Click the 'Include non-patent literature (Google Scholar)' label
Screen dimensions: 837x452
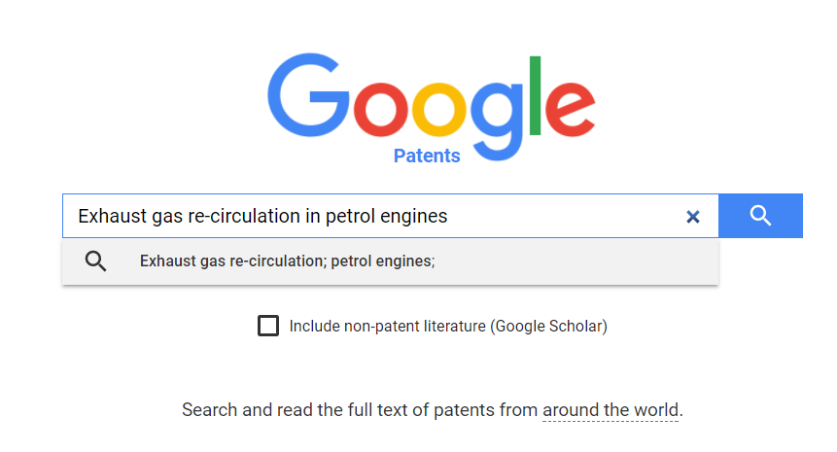pyautogui.click(x=448, y=326)
